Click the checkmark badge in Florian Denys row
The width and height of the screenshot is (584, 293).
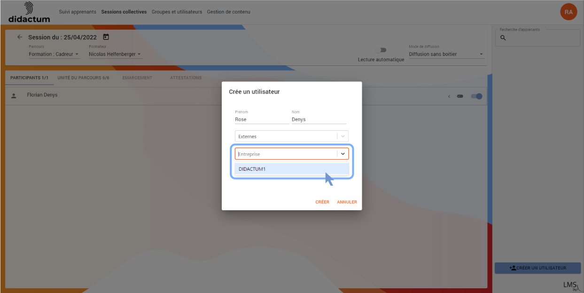[x=460, y=96]
